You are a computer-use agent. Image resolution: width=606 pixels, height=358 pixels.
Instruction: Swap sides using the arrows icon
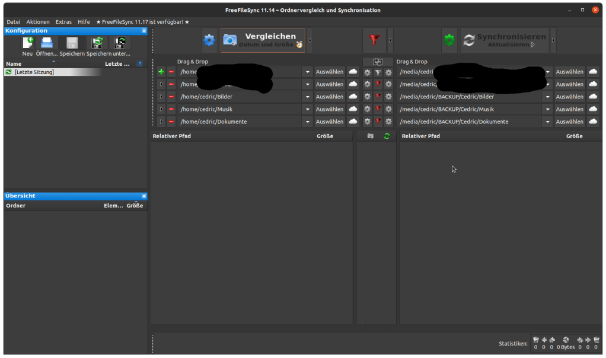click(x=378, y=62)
